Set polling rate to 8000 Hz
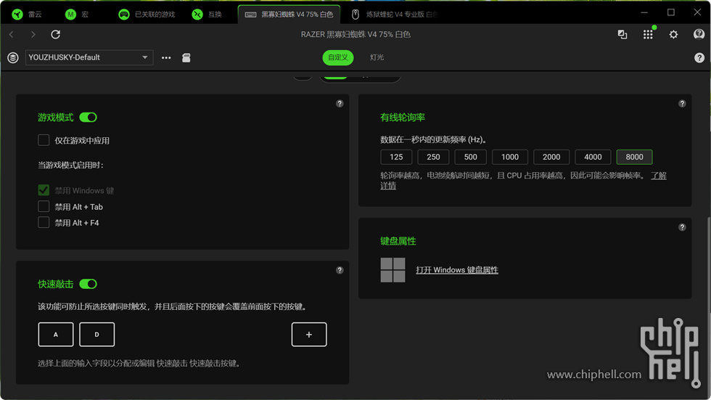Viewport: 711px width, 400px height. click(634, 157)
